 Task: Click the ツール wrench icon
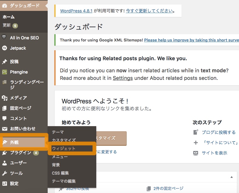(x=5, y=173)
